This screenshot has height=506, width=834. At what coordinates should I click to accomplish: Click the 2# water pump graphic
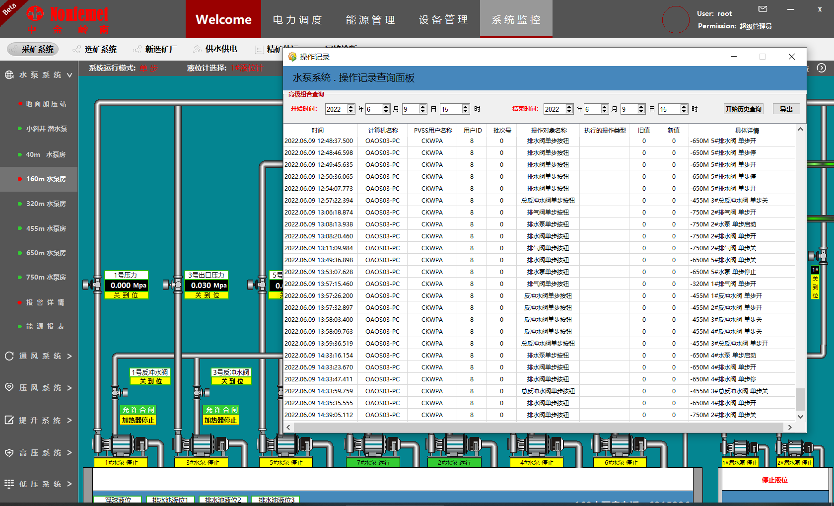[453, 445]
